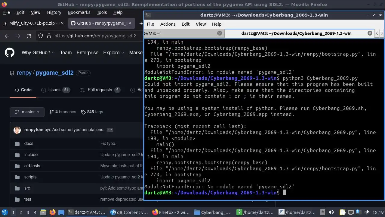Close the Milfy_City zip tab
Image resolution: width=385 pixels, height=217 pixels.
pyautogui.click(x=62, y=23)
